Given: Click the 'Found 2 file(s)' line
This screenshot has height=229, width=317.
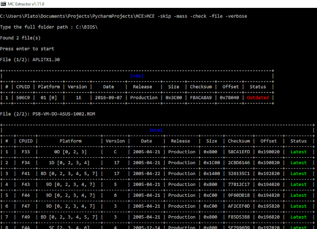Looking at the screenshot, I should pos(20,38).
